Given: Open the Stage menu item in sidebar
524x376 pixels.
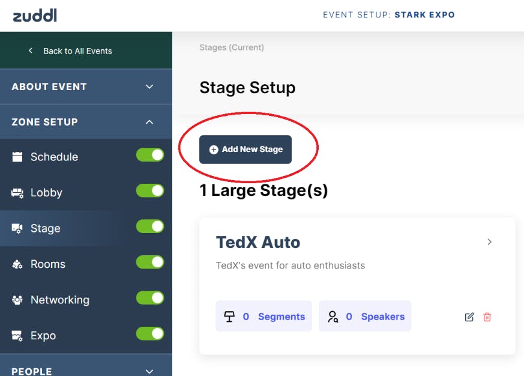Looking at the screenshot, I should (45, 228).
